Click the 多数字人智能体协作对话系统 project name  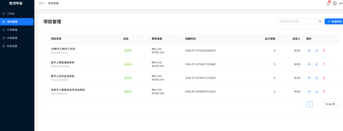[68, 90]
